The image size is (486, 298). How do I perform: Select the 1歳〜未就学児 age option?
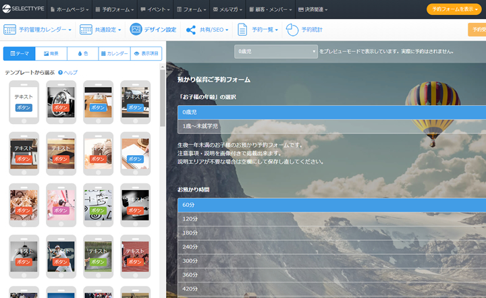331,126
